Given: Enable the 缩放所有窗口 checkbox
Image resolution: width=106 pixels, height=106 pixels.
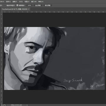Looking at the screenshot, I should point(5,5).
